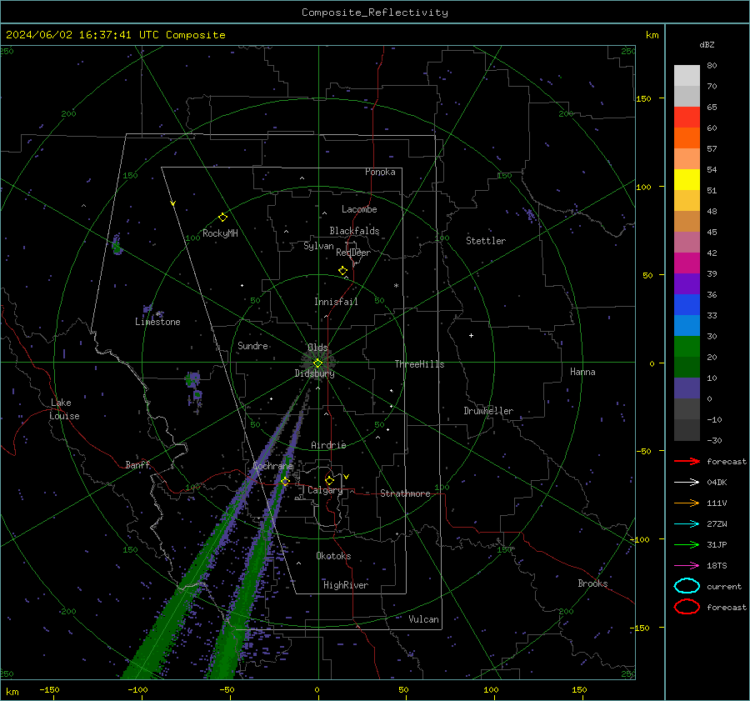750x701 pixels.
Task: Click the green 31JP arrow legend icon
Action: 687,544
